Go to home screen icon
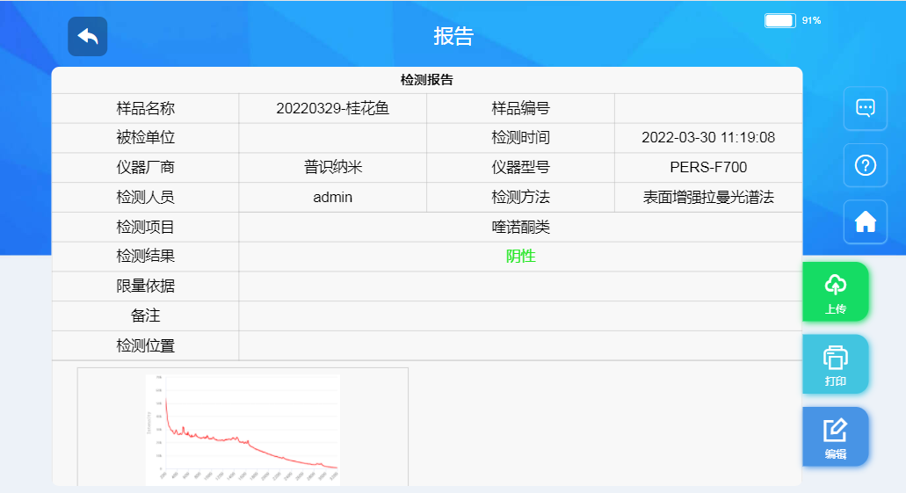 click(865, 222)
